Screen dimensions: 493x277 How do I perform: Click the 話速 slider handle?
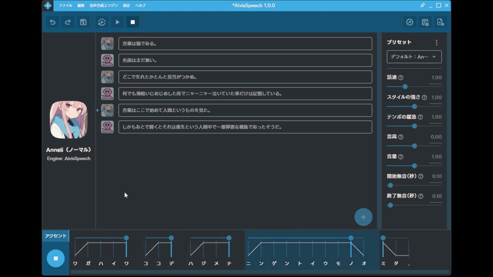tap(405, 87)
